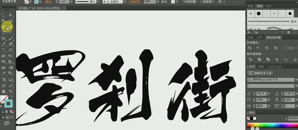Click the Divide pathfinder icon
The height and width of the screenshot is (130, 298).
tap(249, 59)
